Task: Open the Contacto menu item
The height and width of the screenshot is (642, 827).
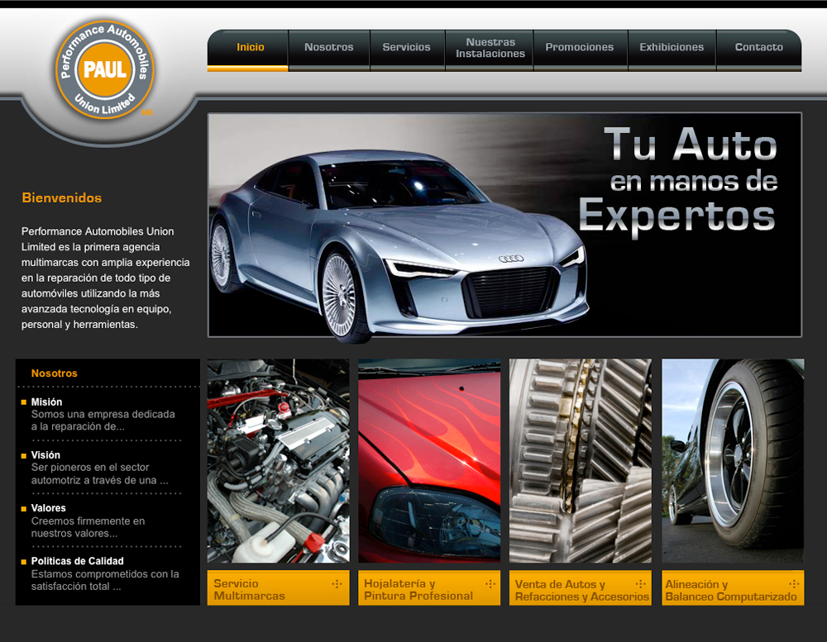Action: [758, 50]
